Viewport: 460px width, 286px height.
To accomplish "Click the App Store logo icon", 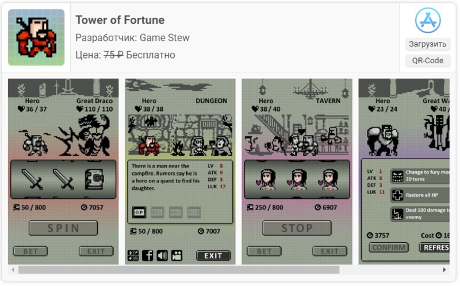I will tap(427, 20).
